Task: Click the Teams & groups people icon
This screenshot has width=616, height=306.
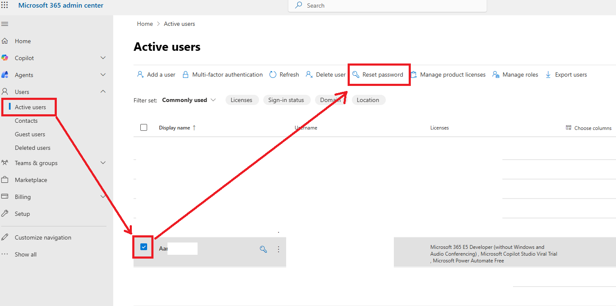Action: coord(5,163)
